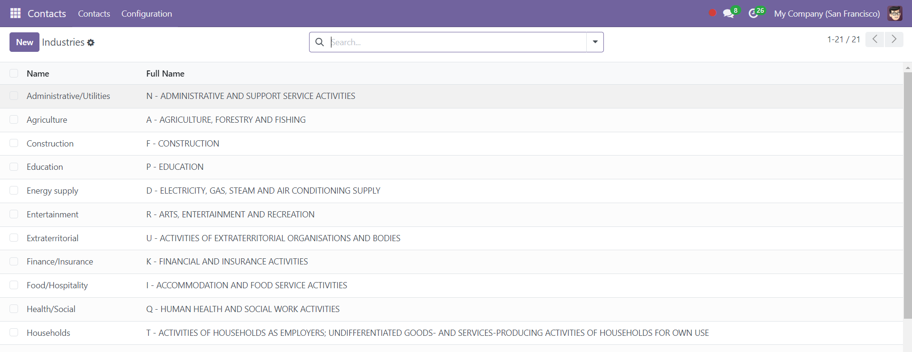Go to next page arrow

pyautogui.click(x=894, y=39)
